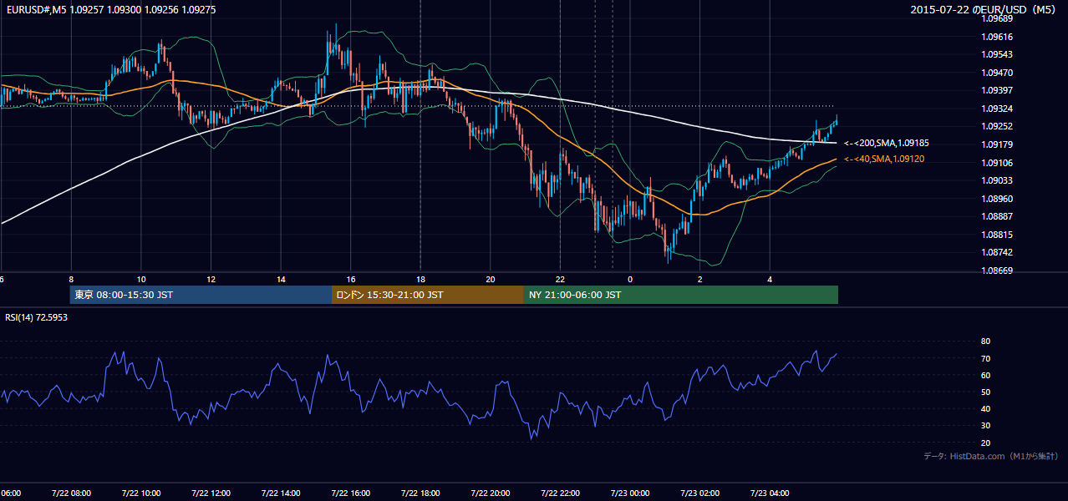The width and height of the screenshot is (1068, 501).
Task: Click hour marker 20 under price chart
Action: point(491,280)
